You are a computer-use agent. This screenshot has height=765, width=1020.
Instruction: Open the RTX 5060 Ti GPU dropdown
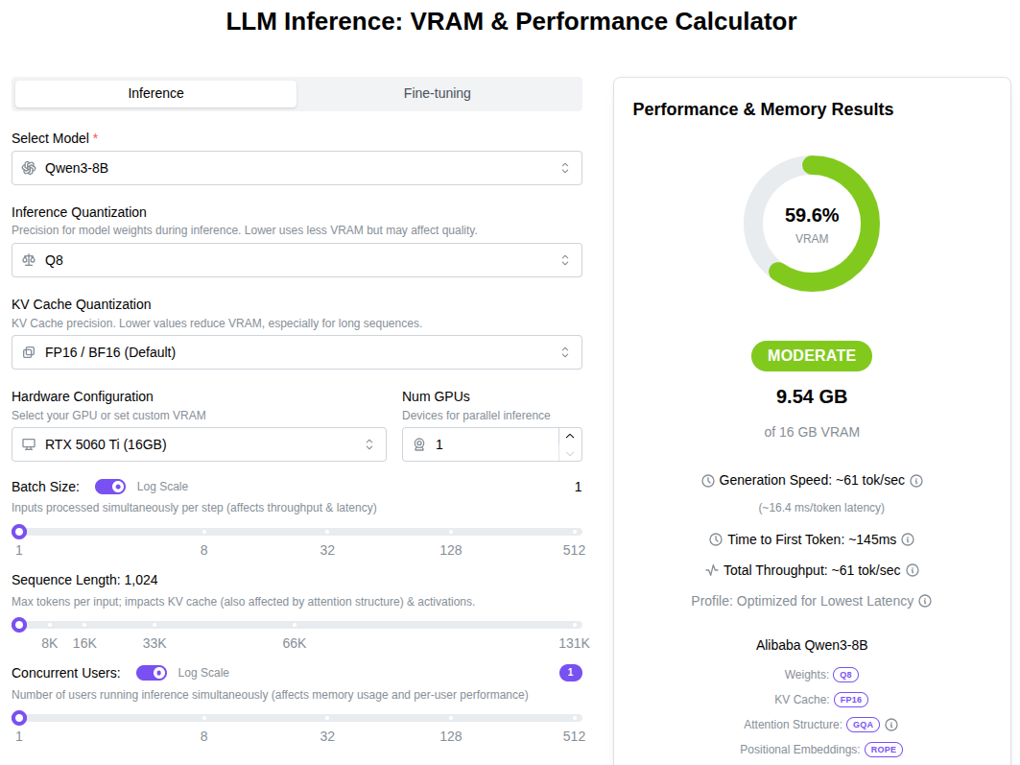pyautogui.click(x=199, y=444)
